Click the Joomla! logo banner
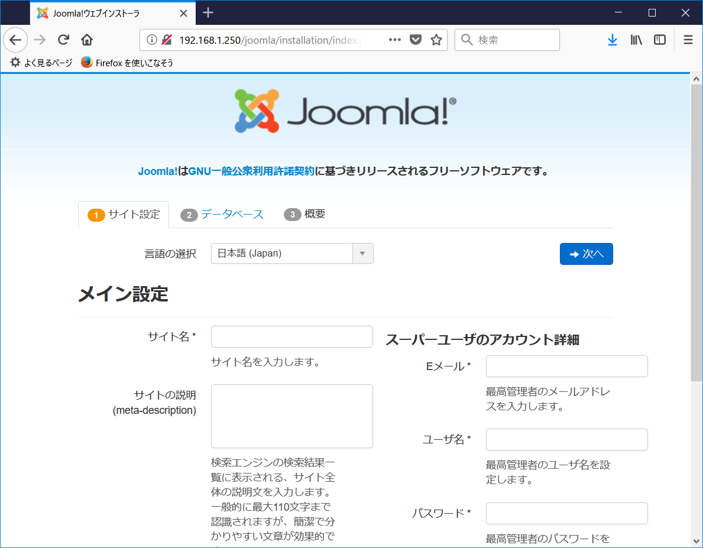703x548 pixels. coord(345,111)
